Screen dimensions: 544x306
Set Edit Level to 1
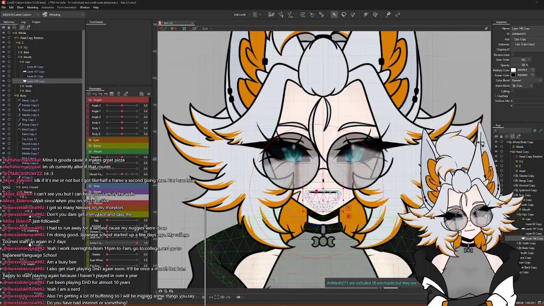pos(249,14)
